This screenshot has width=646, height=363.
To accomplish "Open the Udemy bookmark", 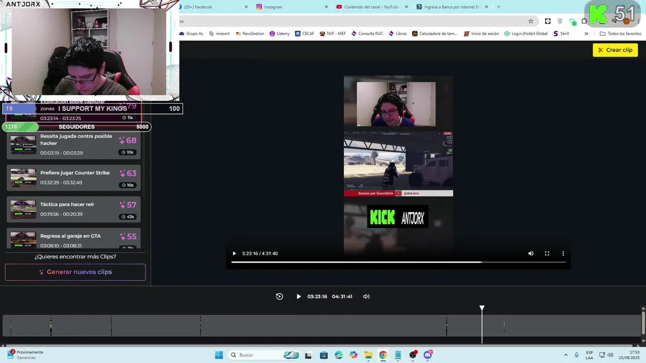I will click(x=280, y=34).
